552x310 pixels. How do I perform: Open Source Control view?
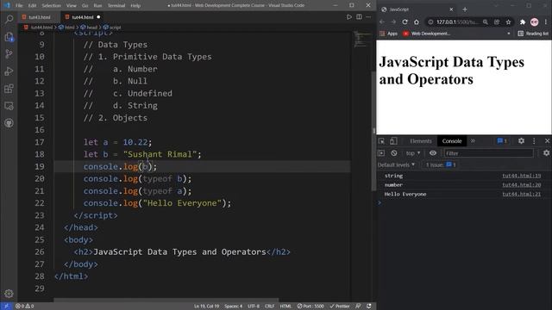pos(9,53)
